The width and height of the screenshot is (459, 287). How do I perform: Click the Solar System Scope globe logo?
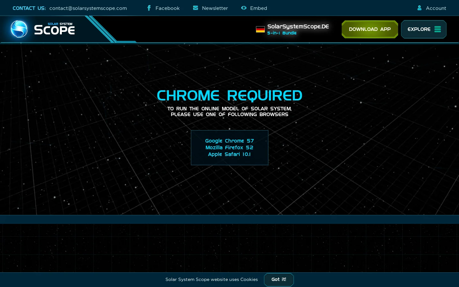pos(19,29)
